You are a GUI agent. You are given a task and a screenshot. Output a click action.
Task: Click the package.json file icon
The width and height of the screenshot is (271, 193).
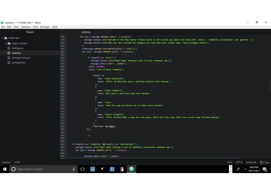9,63
